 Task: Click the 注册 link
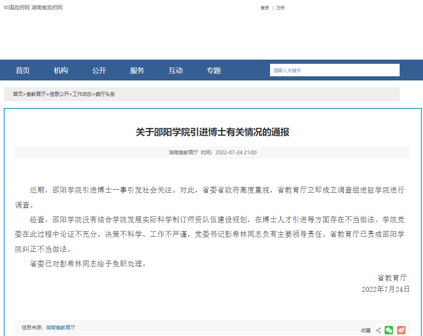tap(280, 8)
